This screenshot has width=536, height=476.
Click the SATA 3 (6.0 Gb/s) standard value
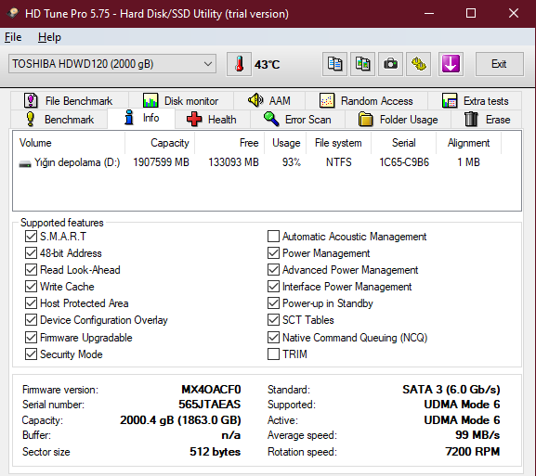pos(451,390)
